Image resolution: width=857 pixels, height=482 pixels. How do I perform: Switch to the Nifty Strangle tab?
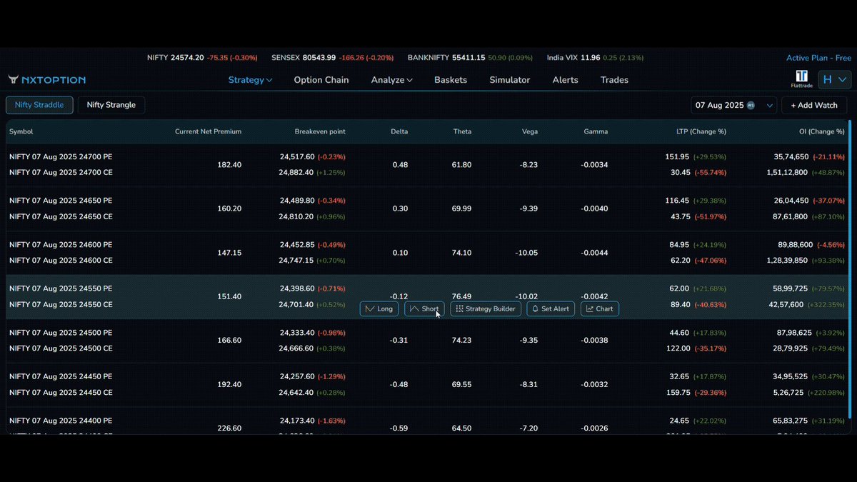pos(111,105)
